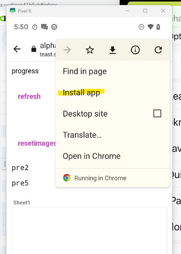Open the page info icon
The image size is (181, 254).
pyautogui.click(x=135, y=50)
